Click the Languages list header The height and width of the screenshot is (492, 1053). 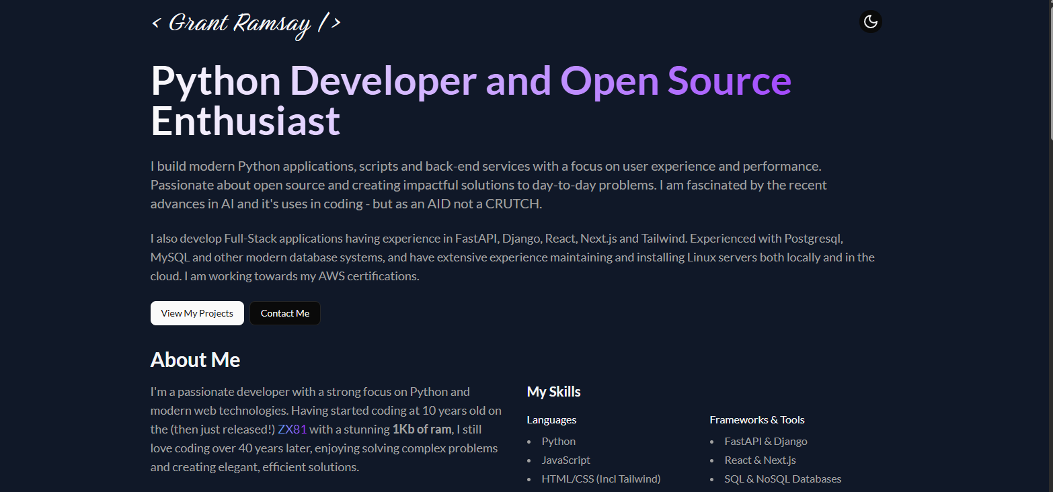[x=551, y=419]
